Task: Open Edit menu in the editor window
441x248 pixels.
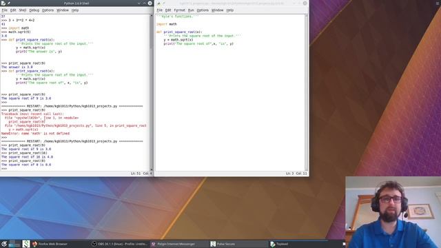Action: (168, 10)
